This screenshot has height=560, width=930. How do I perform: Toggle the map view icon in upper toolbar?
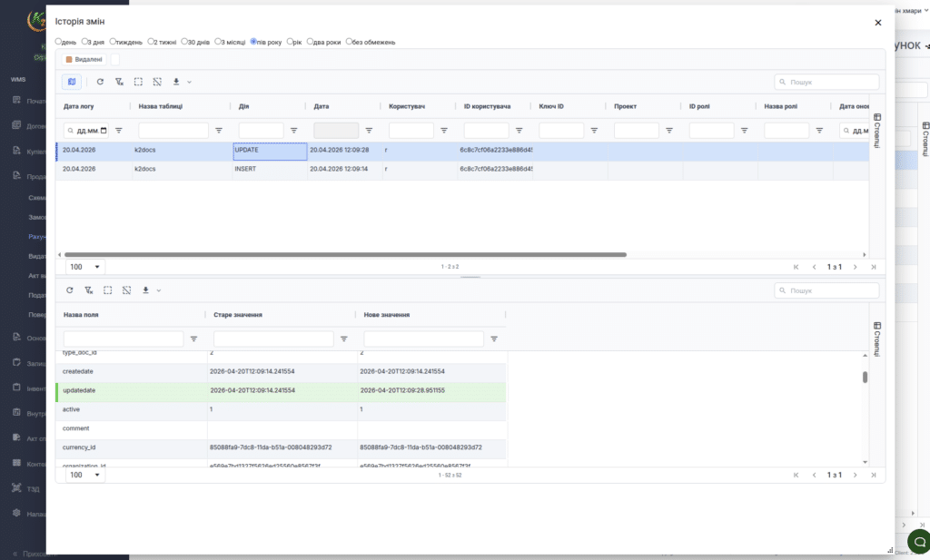click(72, 82)
